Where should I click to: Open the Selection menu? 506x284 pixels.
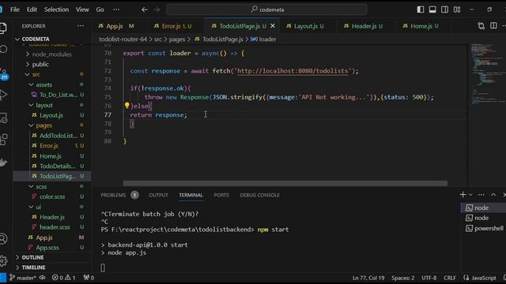click(x=56, y=9)
